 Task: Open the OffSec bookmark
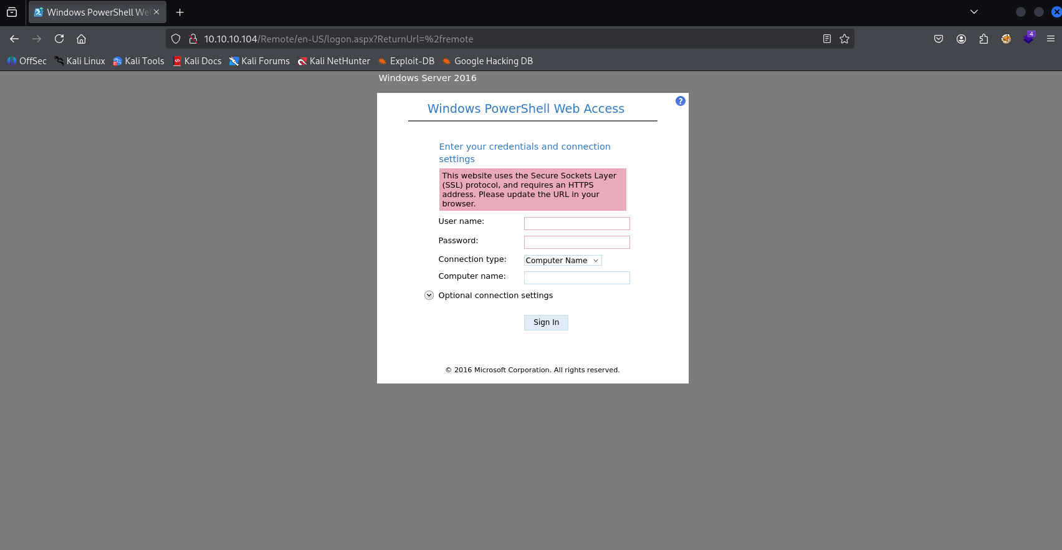pyautogui.click(x=27, y=61)
